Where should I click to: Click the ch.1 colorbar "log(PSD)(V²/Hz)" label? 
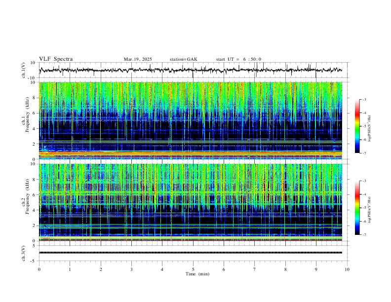tap(369, 129)
